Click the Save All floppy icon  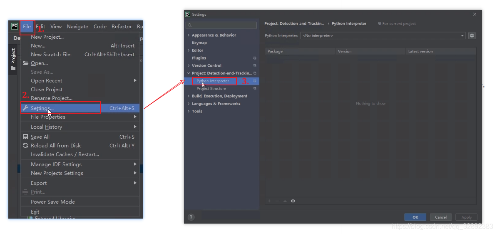tap(25, 137)
